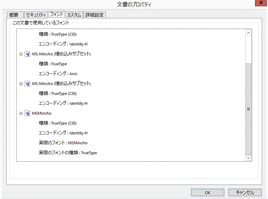
Task: Select the second MS-Mincho (埋め込みサブセット) row
Action: (x=61, y=84)
